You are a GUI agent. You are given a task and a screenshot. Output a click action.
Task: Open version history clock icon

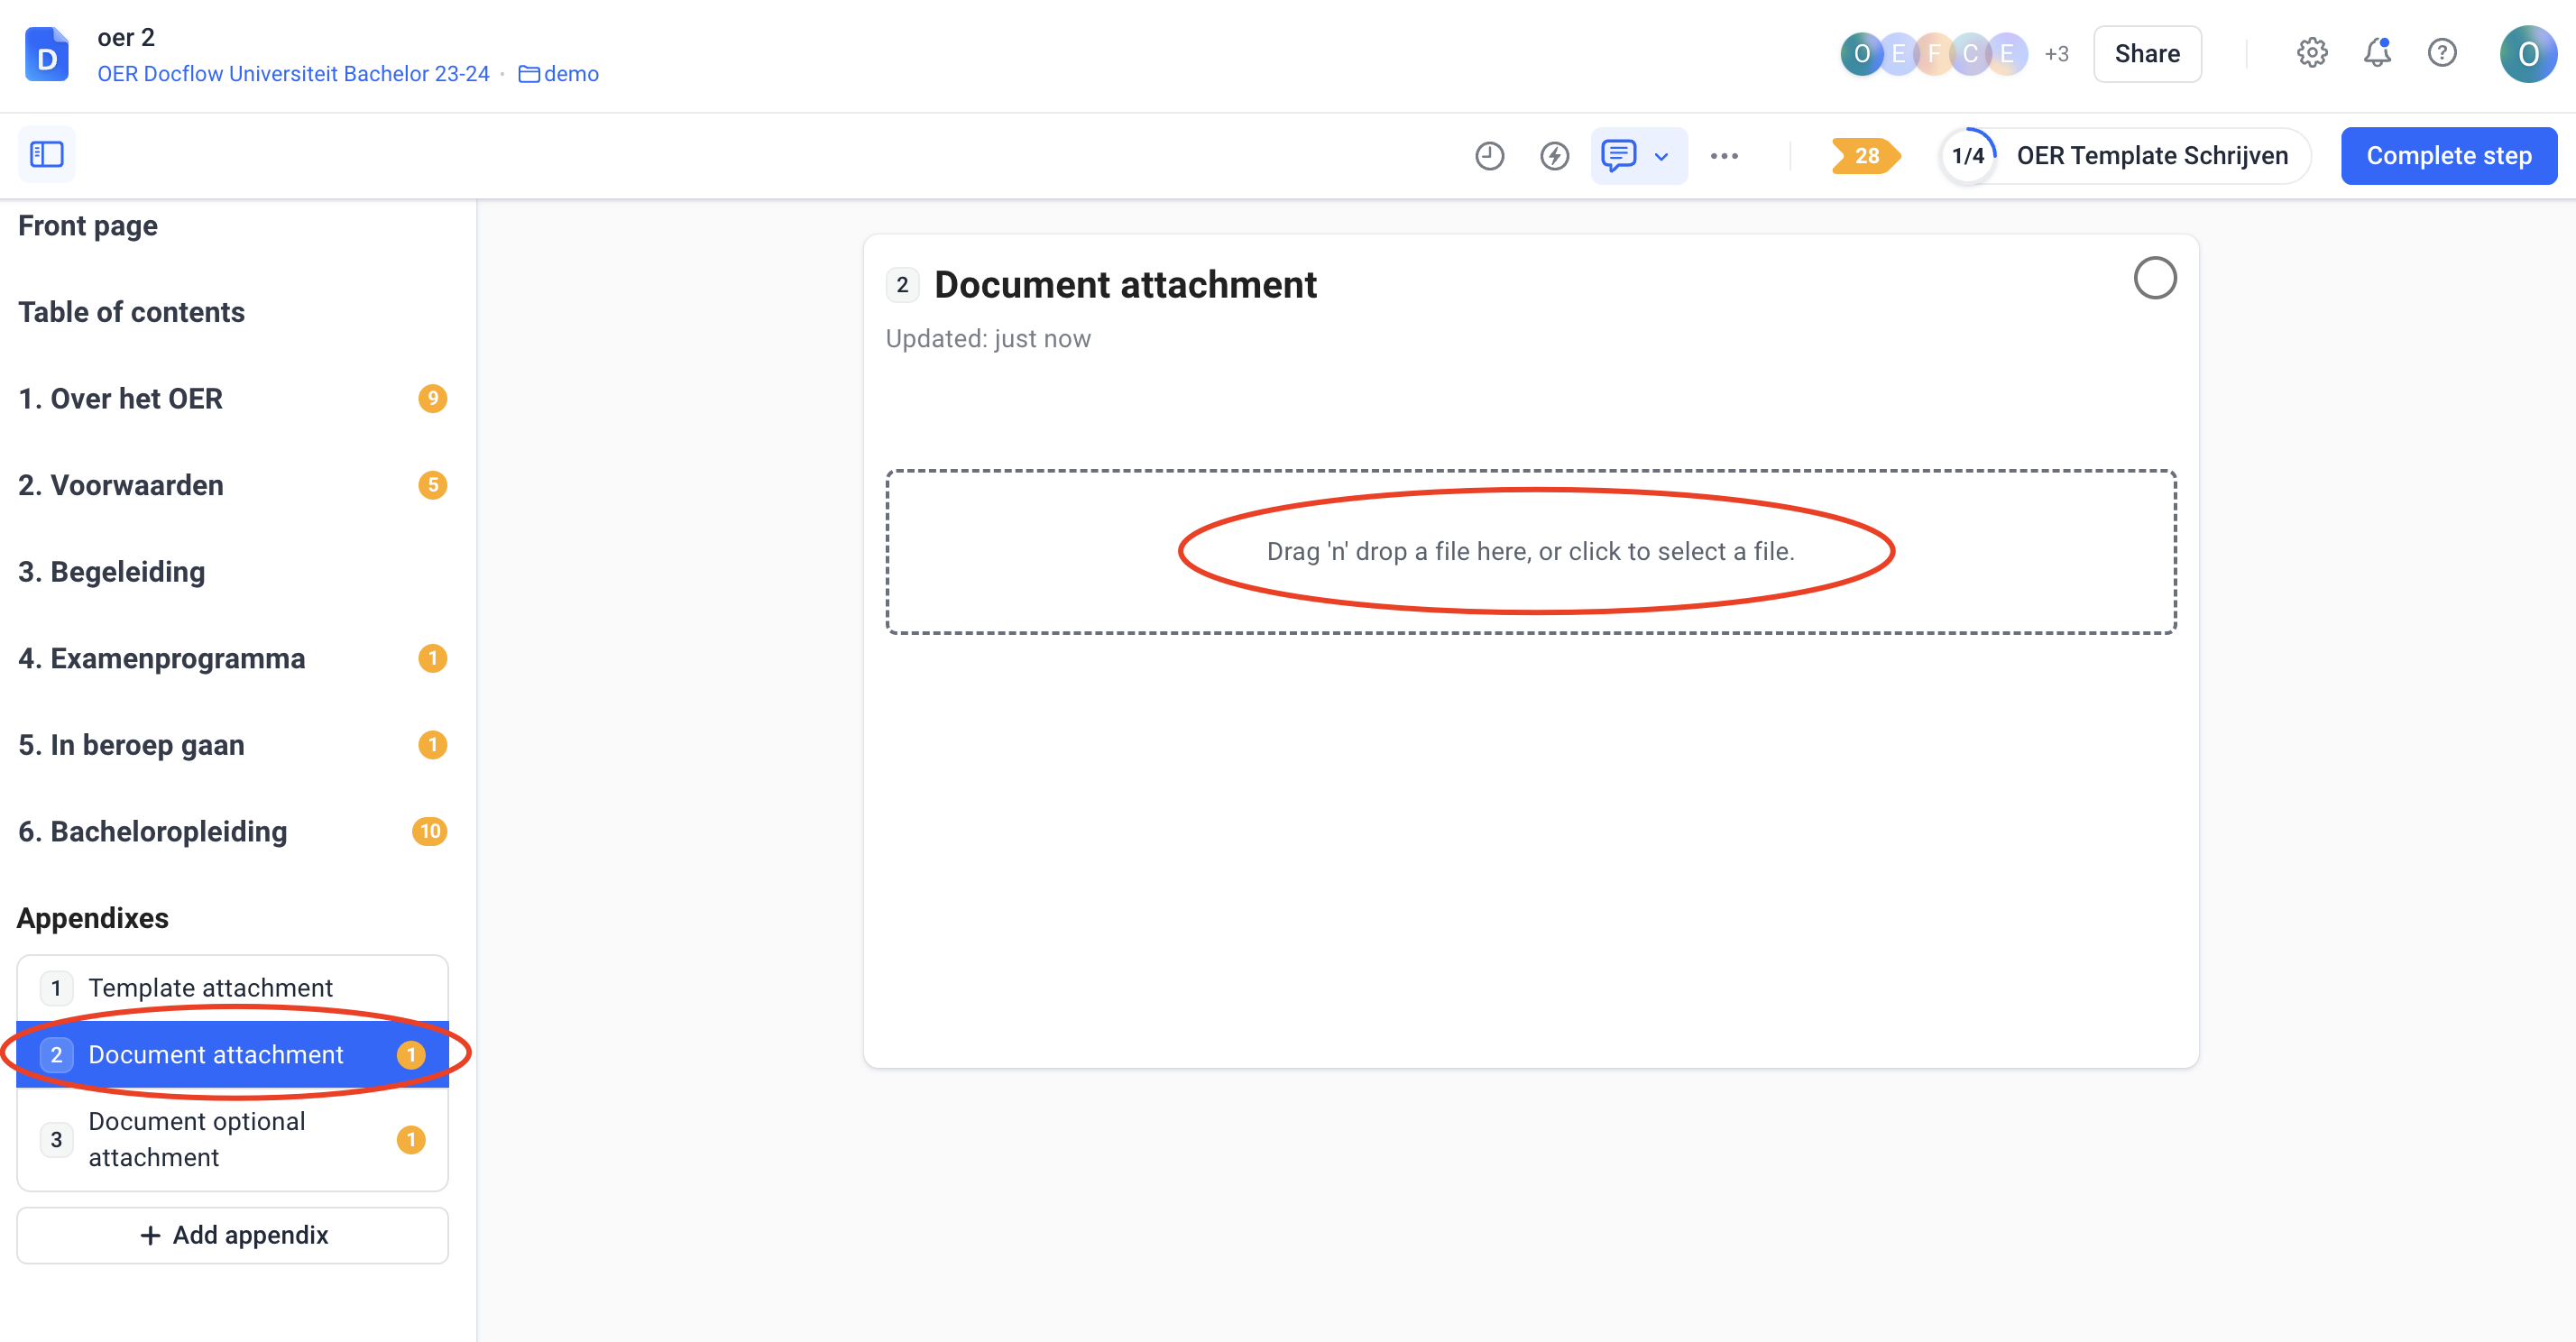click(1489, 155)
